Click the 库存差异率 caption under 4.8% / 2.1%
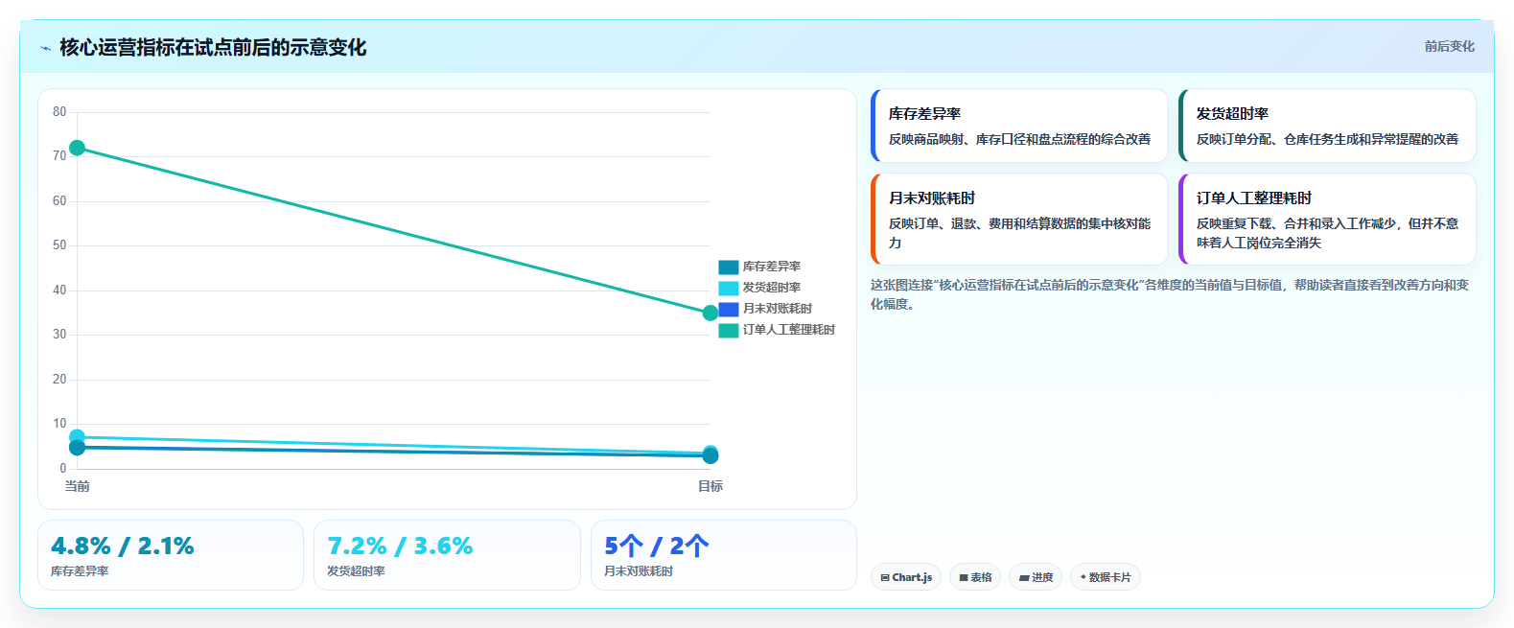 click(80, 571)
